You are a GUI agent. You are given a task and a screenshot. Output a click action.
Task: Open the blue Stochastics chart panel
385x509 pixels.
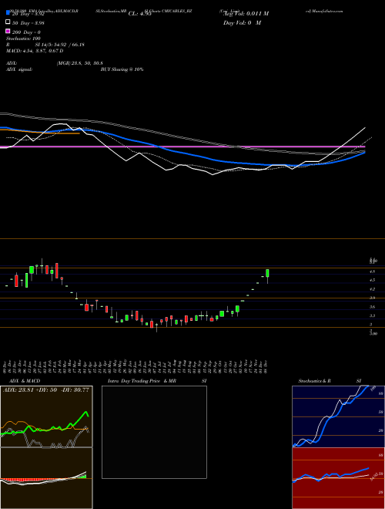338,416
